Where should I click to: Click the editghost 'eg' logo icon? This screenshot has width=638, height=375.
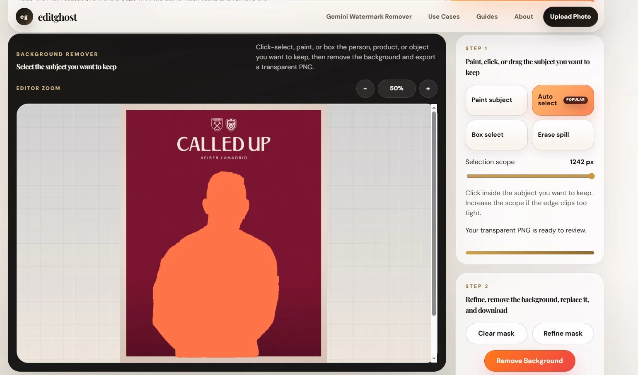[x=24, y=17]
